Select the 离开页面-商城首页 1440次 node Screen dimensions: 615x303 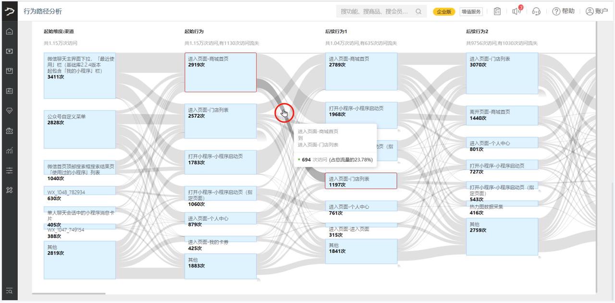pos(502,116)
